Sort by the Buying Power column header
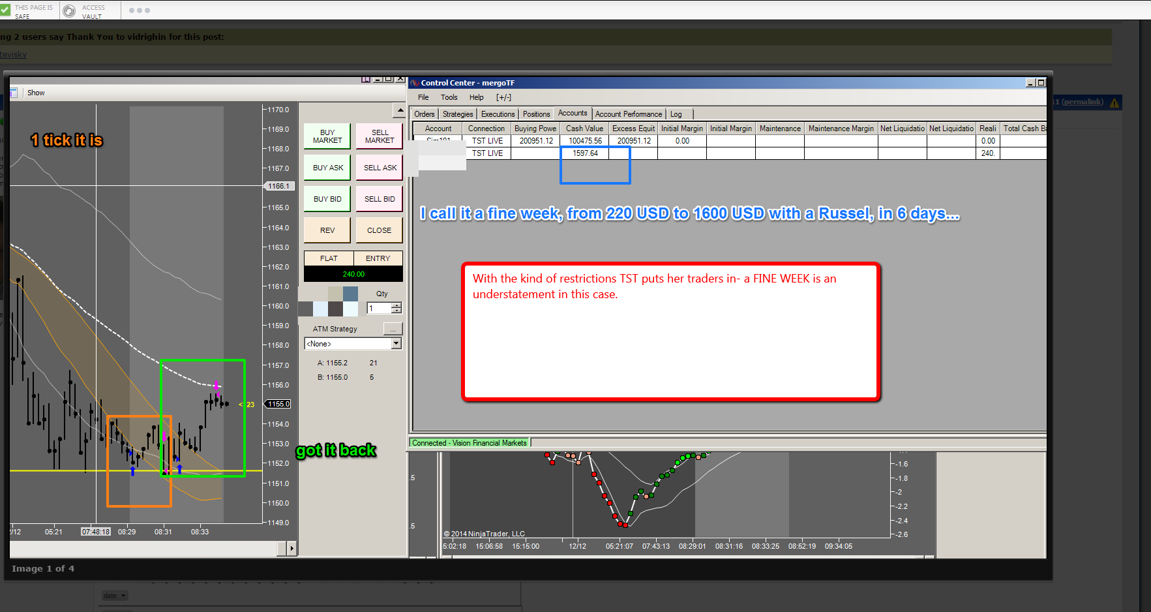The height and width of the screenshot is (612, 1151). pyautogui.click(x=535, y=129)
